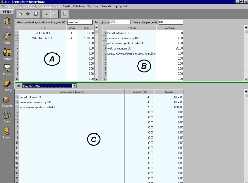Open the Kalkulacje menu
This screenshot has width=248, height=183.
coord(79,6)
